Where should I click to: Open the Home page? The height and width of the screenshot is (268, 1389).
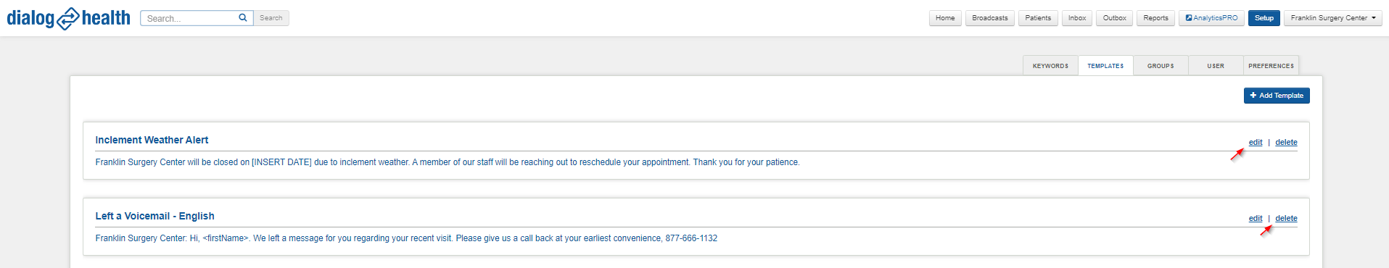[945, 18]
